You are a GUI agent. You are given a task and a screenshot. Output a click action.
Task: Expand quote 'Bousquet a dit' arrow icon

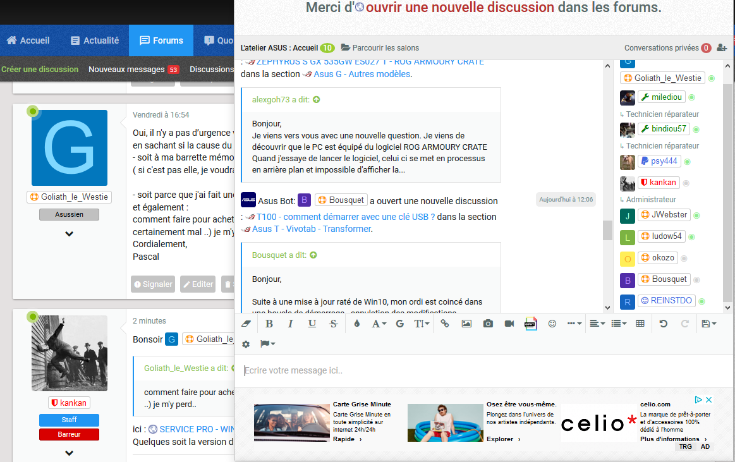tap(313, 255)
